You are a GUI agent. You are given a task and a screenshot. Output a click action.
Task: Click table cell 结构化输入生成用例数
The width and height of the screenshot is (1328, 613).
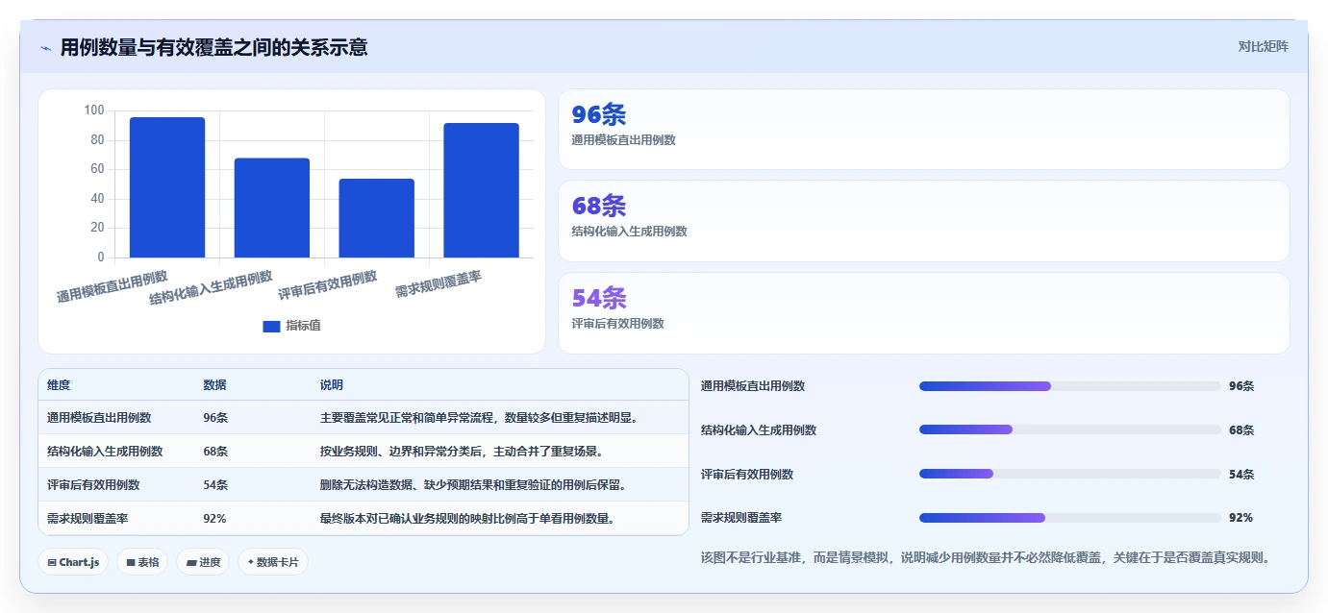click(105, 452)
